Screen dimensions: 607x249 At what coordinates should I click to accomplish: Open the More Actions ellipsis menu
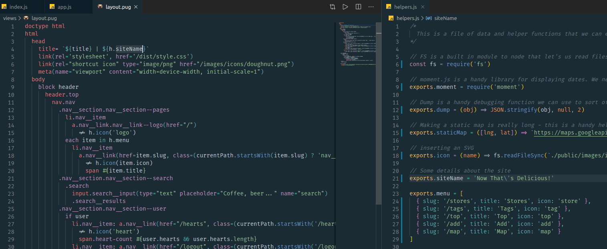pyautogui.click(x=371, y=7)
